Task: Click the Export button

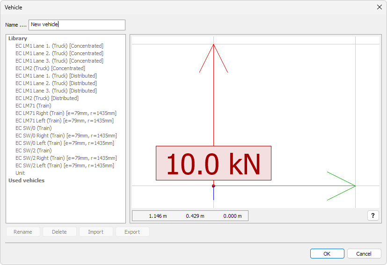Action: (132, 232)
